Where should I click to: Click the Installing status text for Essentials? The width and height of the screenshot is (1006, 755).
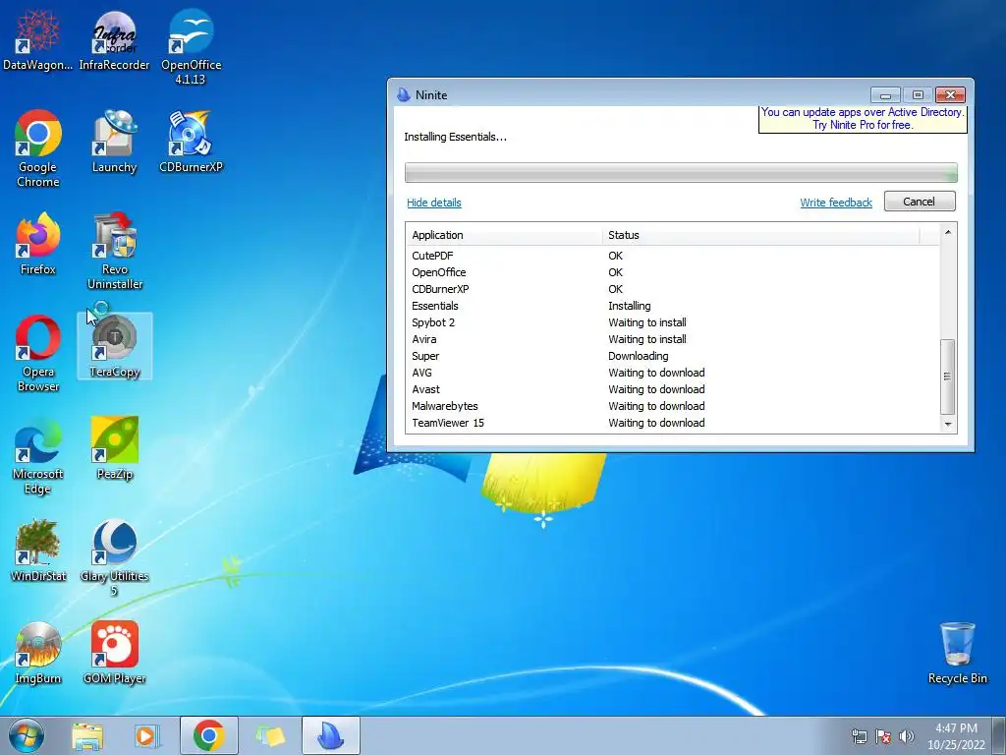click(630, 306)
